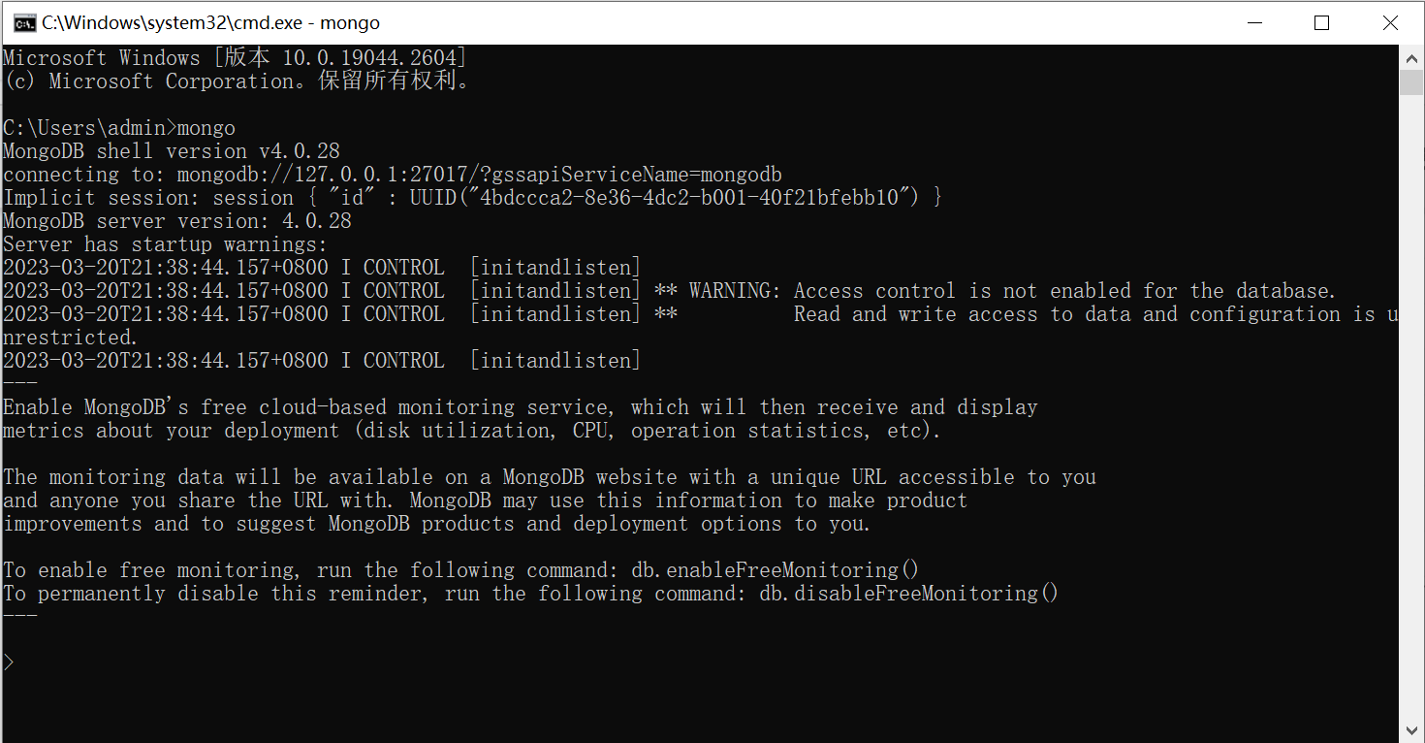This screenshot has width=1425, height=743.
Task: Maximize the cmd.exe window
Action: [1321, 22]
